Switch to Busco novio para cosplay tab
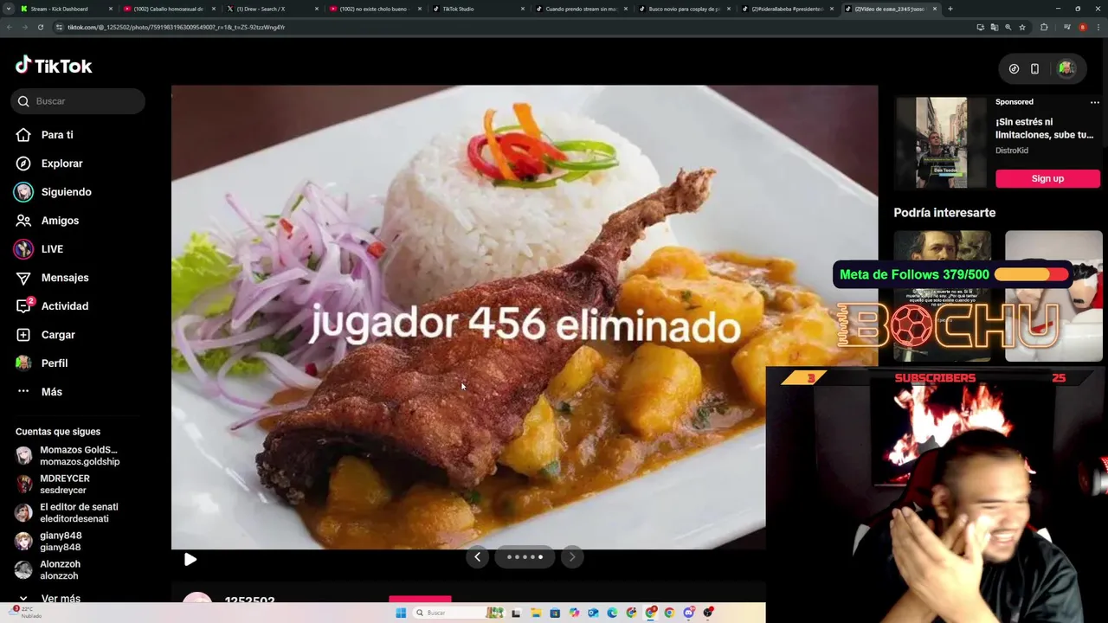The height and width of the screenshot is (623, 1108). click(684, 9)
